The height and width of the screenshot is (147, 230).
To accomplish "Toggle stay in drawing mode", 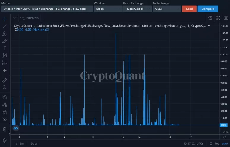I will (x=5, y=105).
